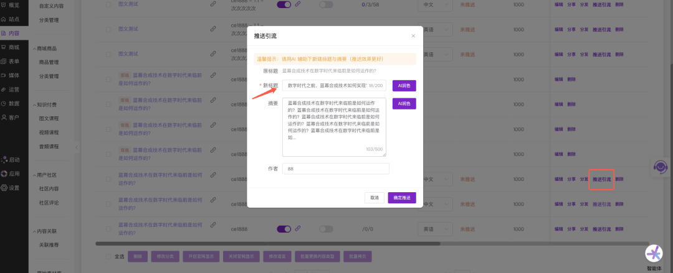Viewport: 673px width, 273px height.
Task: Open 关联推荐 in the submenu
Action: click(49, 245)
